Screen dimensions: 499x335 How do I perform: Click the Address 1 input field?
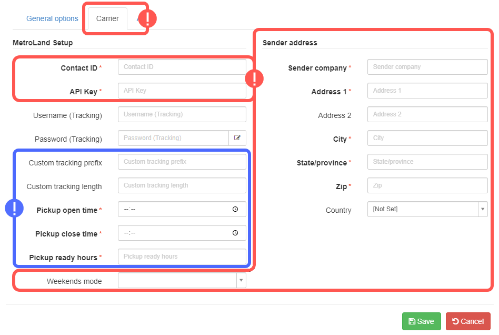[x=427, y=91]
